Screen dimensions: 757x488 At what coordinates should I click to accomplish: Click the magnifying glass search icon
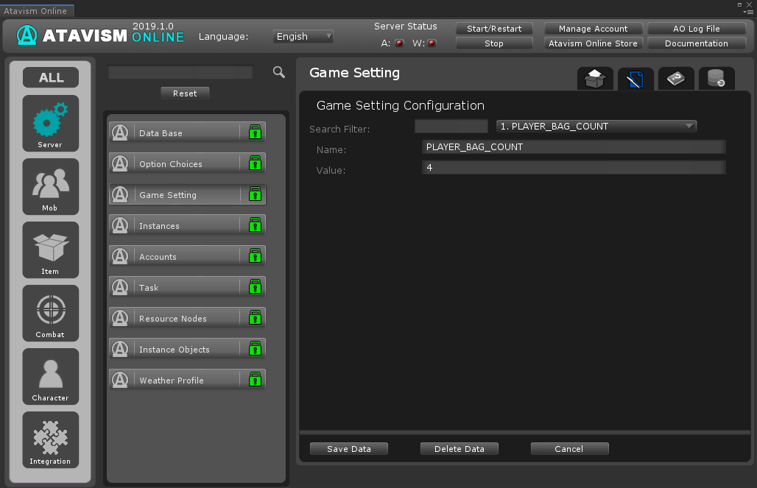click(x=278, y=72)
